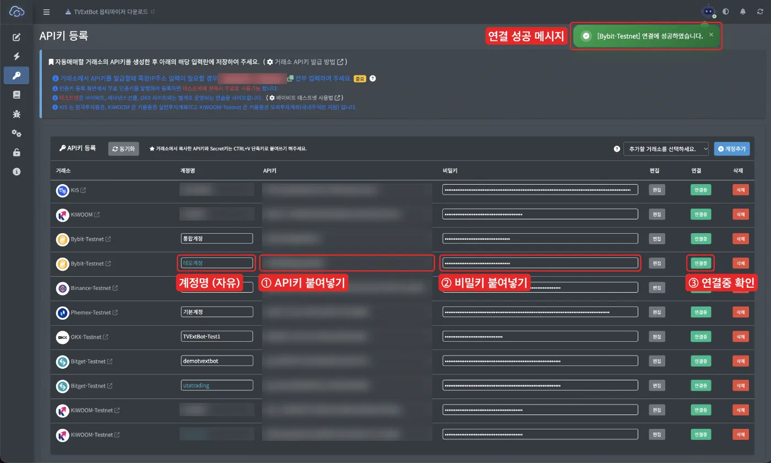
Task: Open the 거래소 API키 발급 방법 link
Action: click(306, 62)
